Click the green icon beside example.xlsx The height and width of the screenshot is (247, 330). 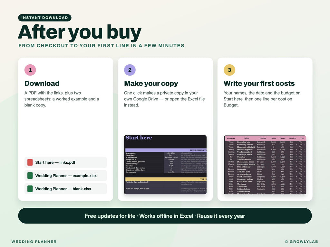tap(30, 176)
